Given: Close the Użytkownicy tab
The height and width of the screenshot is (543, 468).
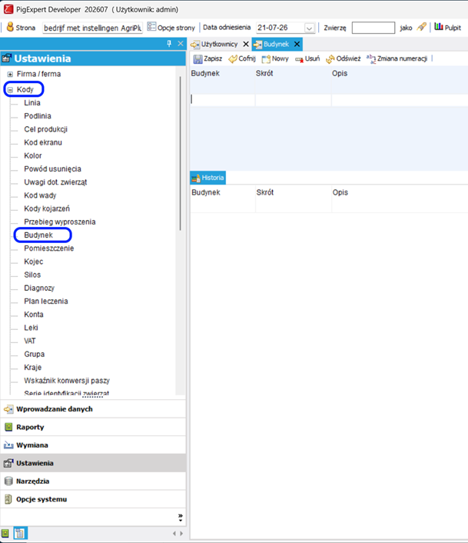Looking at the screenshot, I should (246, 44).
